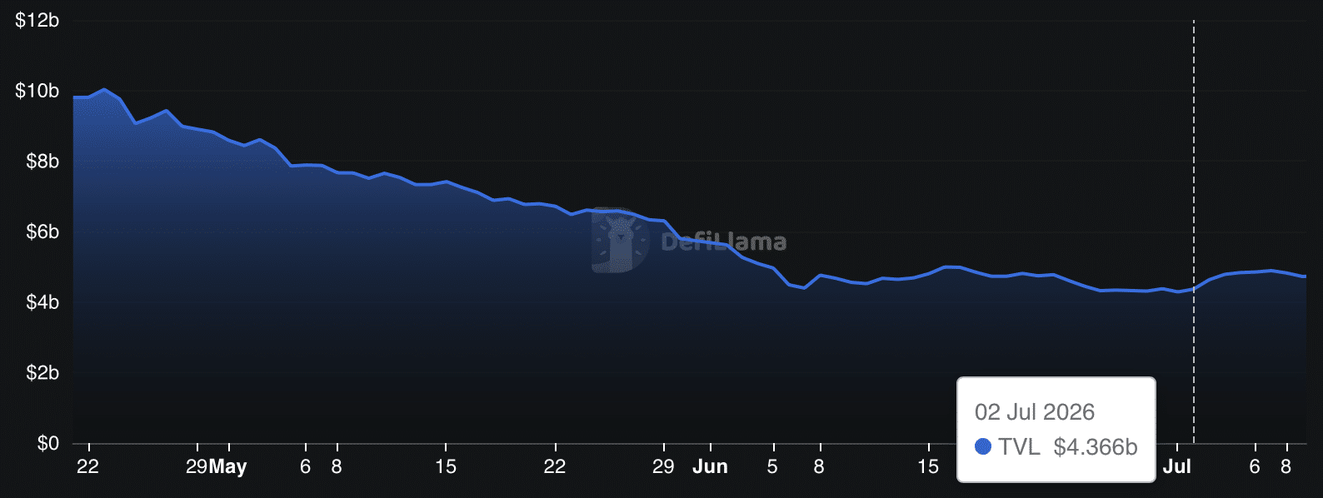
Task: Select the May label on the x-axis
Action: 228,466
